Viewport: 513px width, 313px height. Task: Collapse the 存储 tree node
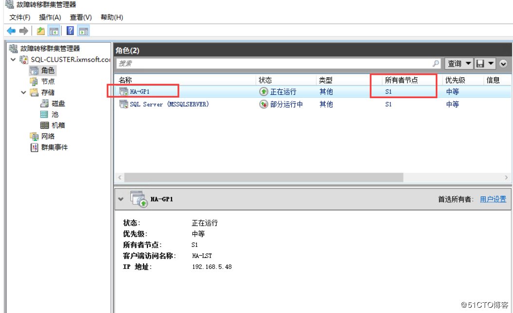tap(23, 92)
